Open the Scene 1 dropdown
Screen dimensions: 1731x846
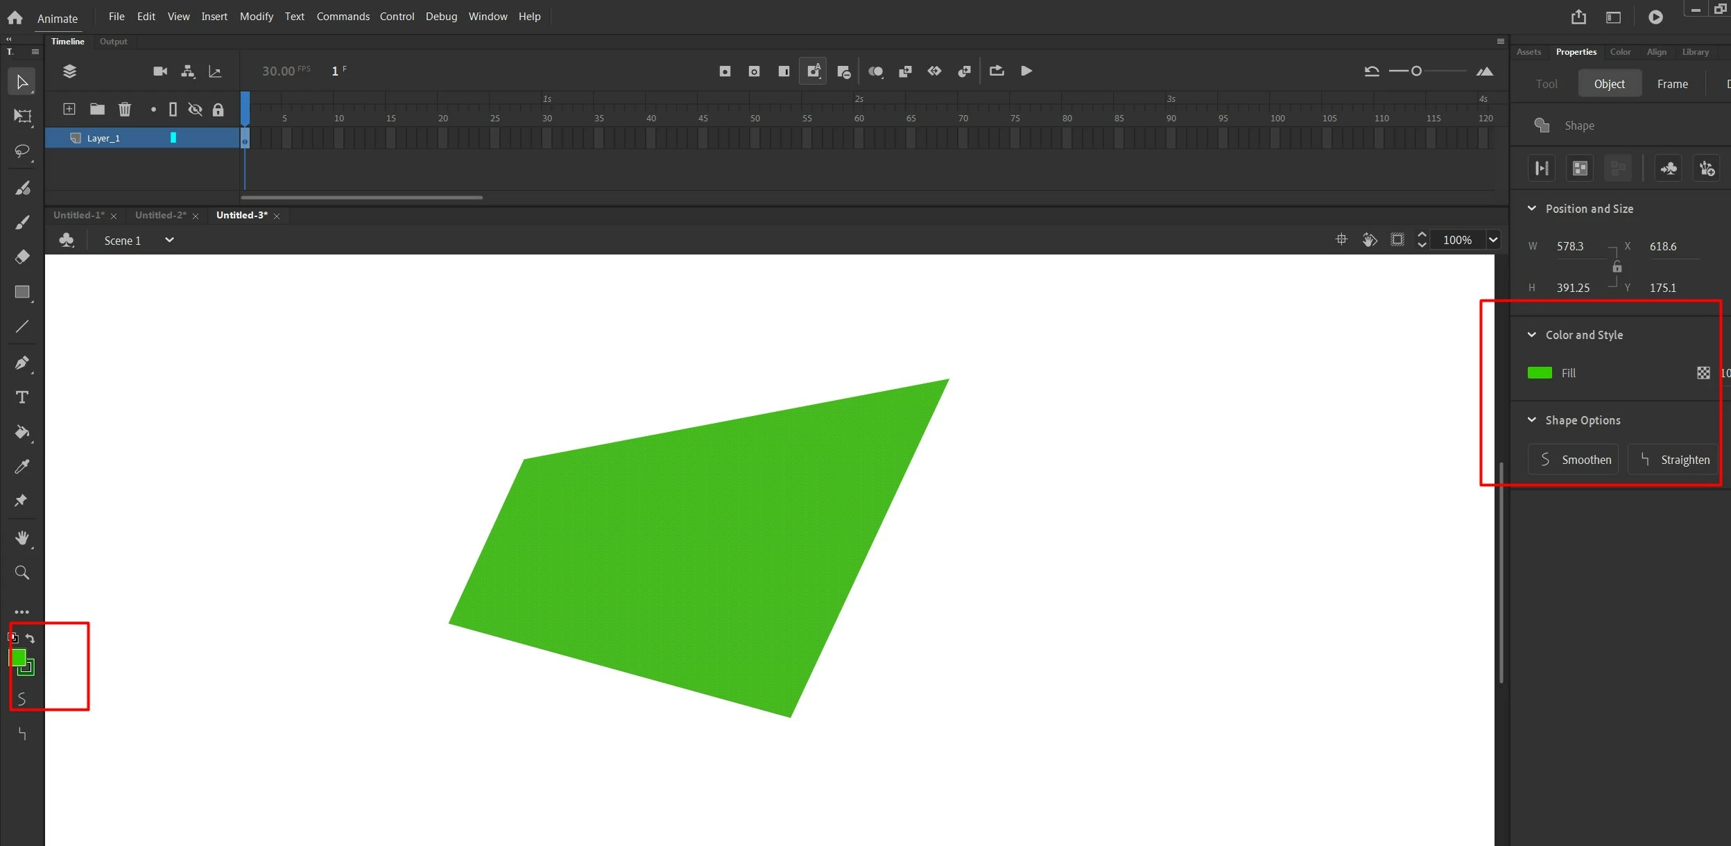coord(169,240)
